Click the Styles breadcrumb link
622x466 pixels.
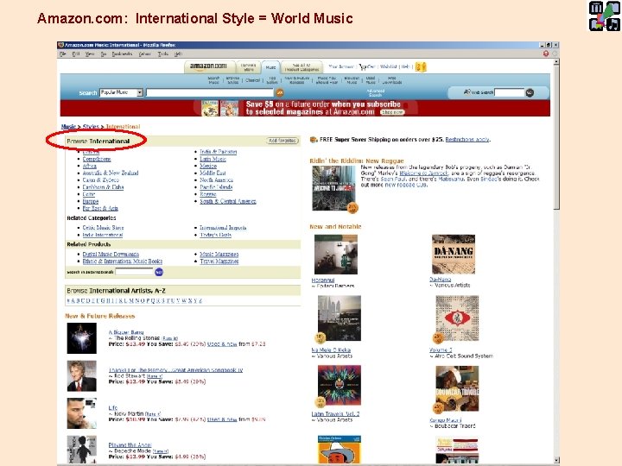click(91, 127)
